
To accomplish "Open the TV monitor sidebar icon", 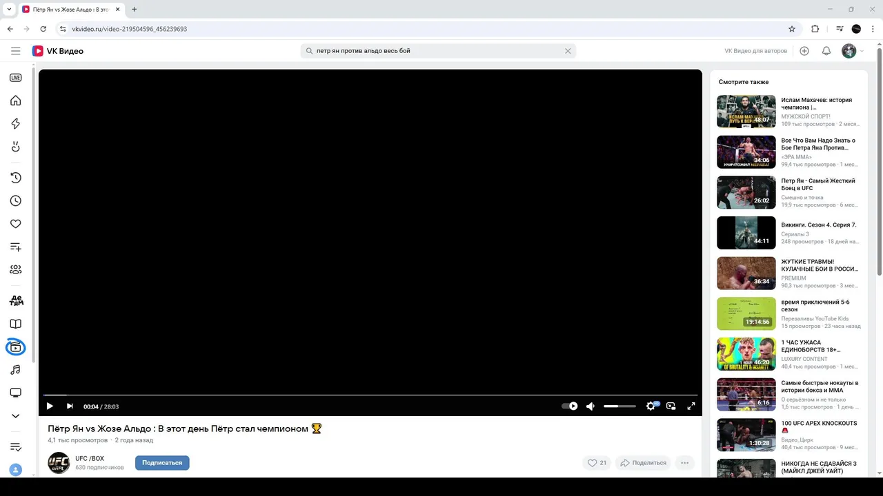I will coord(15,393).
